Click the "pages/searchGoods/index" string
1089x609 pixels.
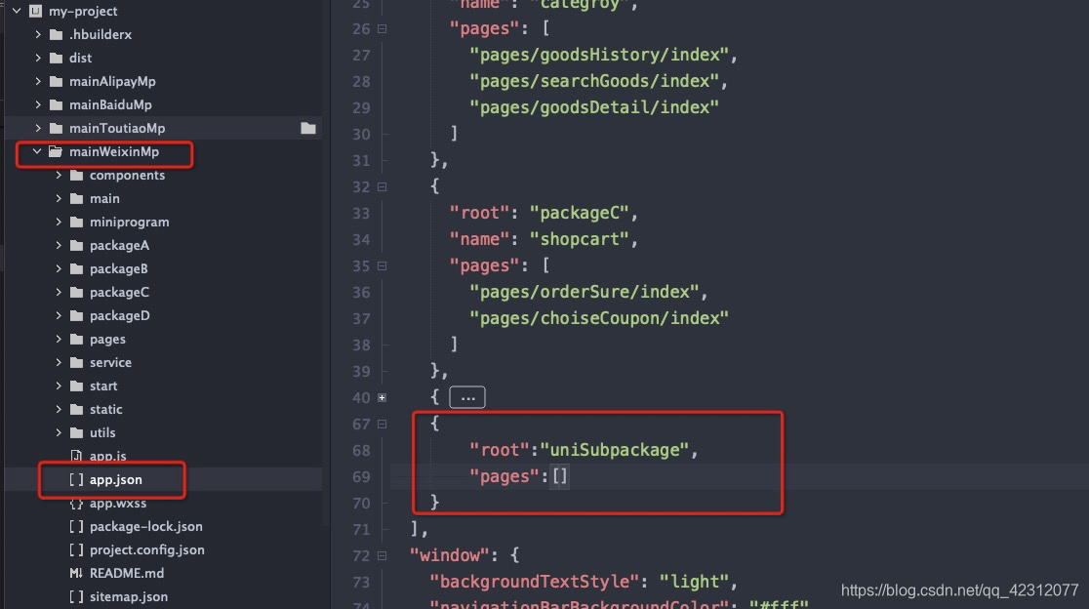594,81
